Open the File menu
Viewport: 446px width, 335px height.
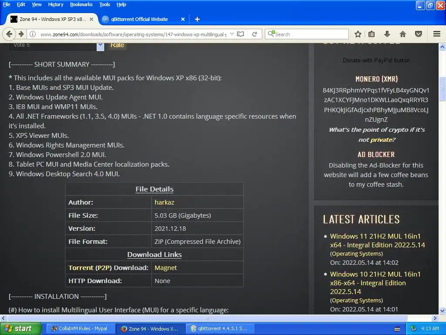click(x=7, y=4)
